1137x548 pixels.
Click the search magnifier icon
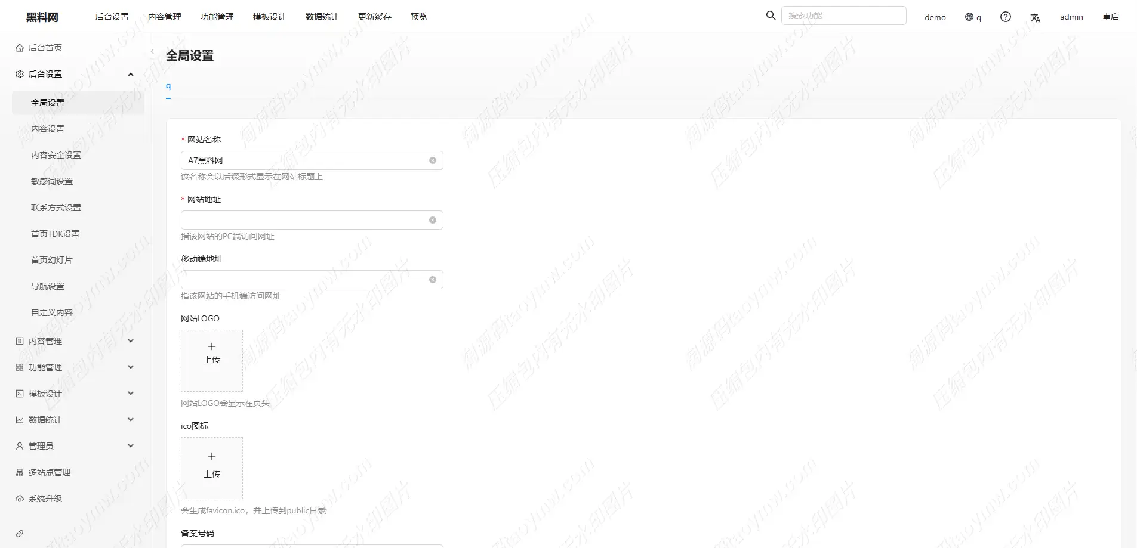(771, 16)
